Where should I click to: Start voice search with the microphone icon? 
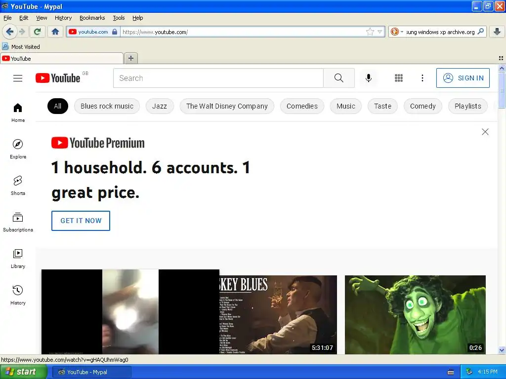369,78
